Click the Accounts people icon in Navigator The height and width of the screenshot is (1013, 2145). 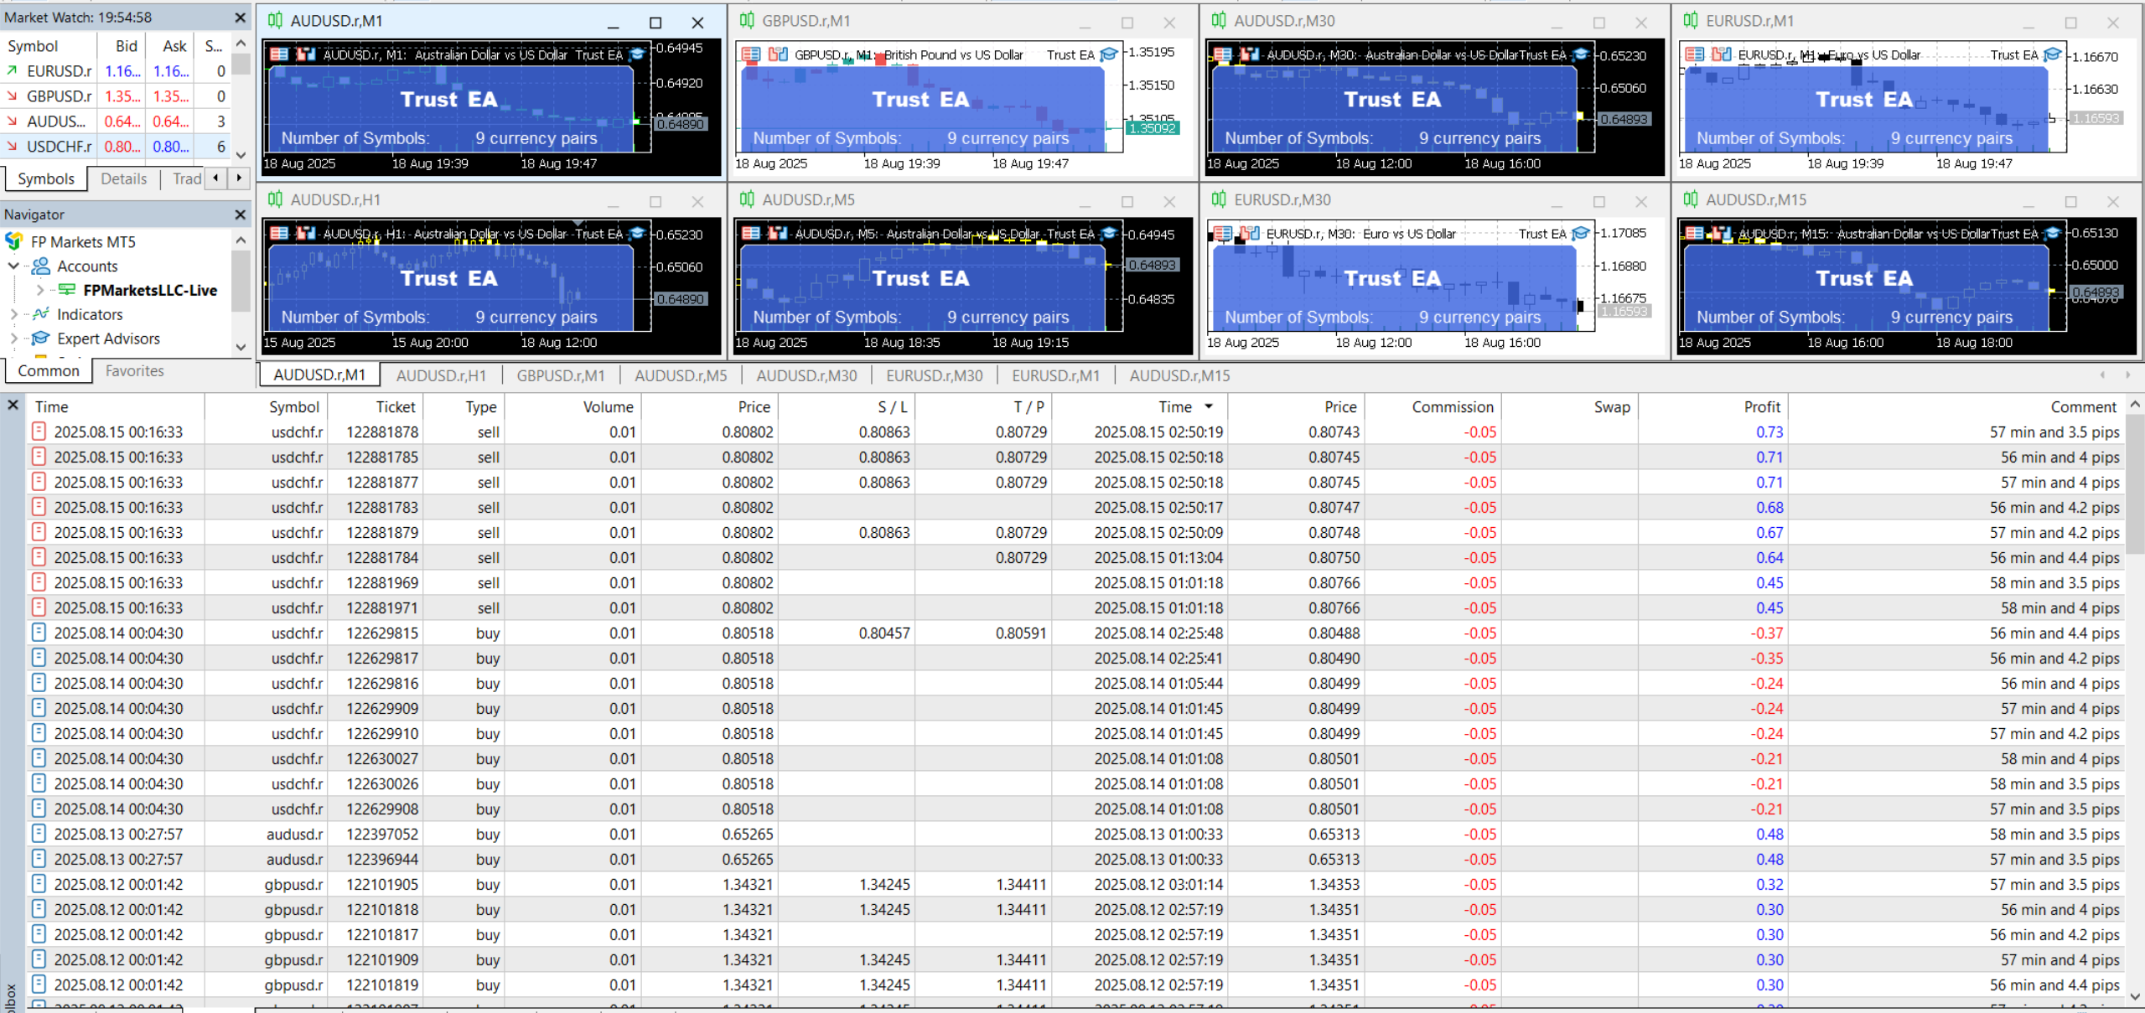click(x=40, y=266)
